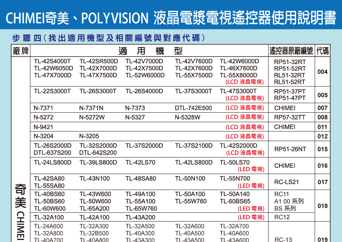Select model TL-24LS800D
Screen dimensions: 342x242
coord(52,162)
